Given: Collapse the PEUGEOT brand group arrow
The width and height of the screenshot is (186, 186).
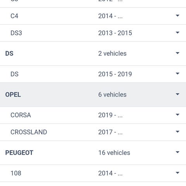Looking at the screenshot, I should (177, 152).
